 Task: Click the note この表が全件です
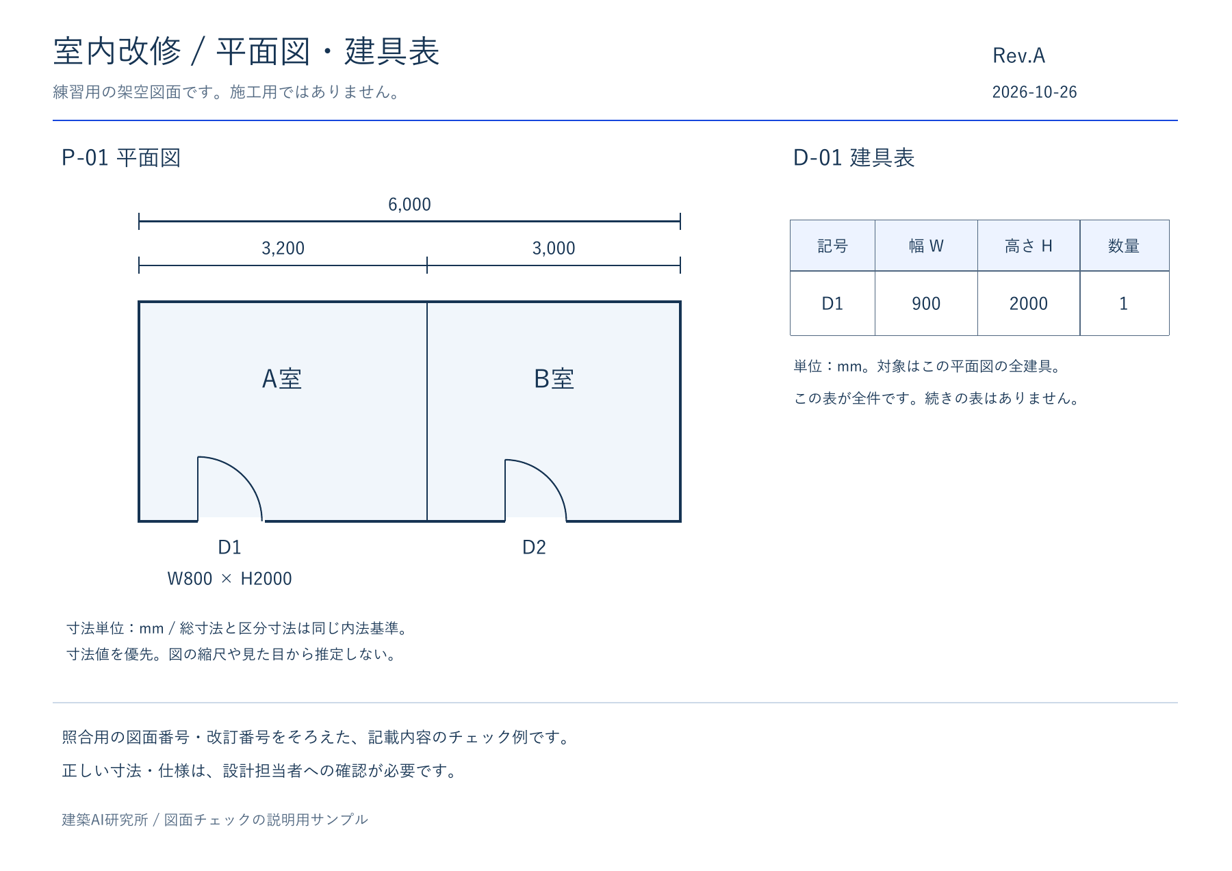click(x=938, y=398)
